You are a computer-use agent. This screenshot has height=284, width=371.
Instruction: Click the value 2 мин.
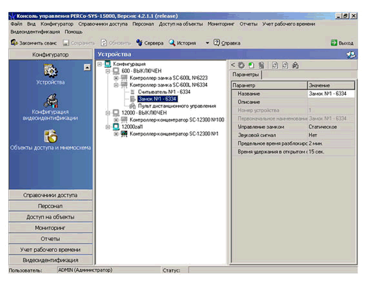coord(331,144)
